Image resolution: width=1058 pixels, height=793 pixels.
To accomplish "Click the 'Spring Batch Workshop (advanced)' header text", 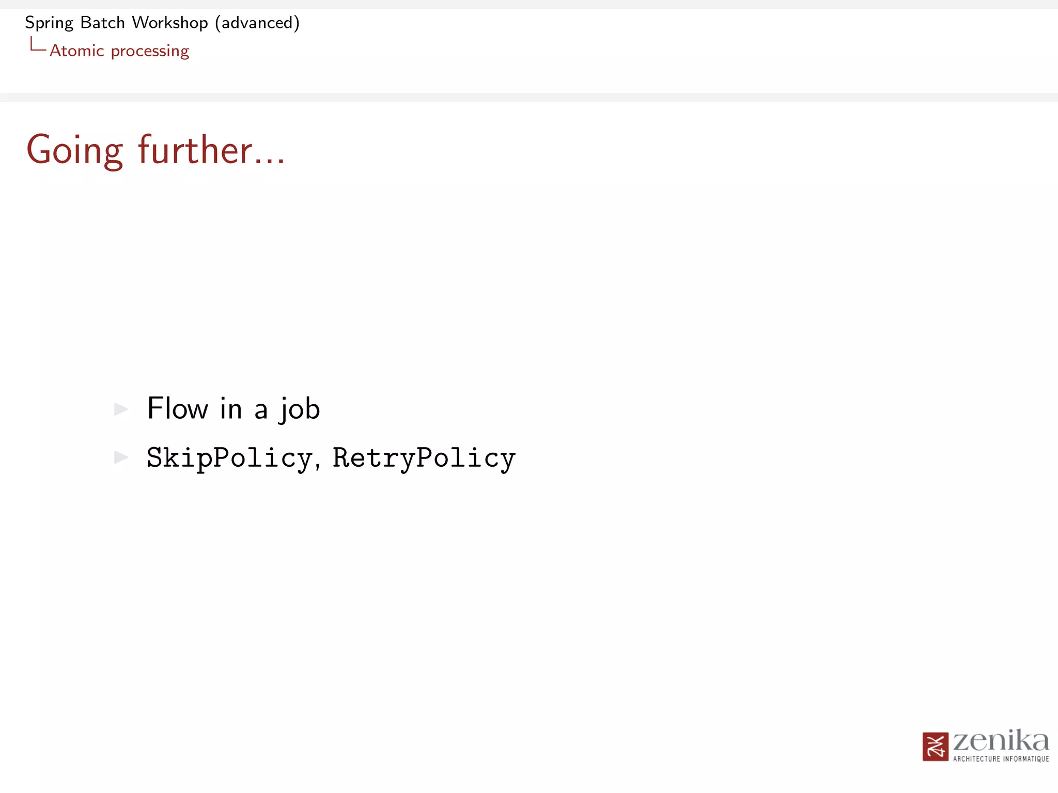I will pyautogui.click(x=162, y=23).
